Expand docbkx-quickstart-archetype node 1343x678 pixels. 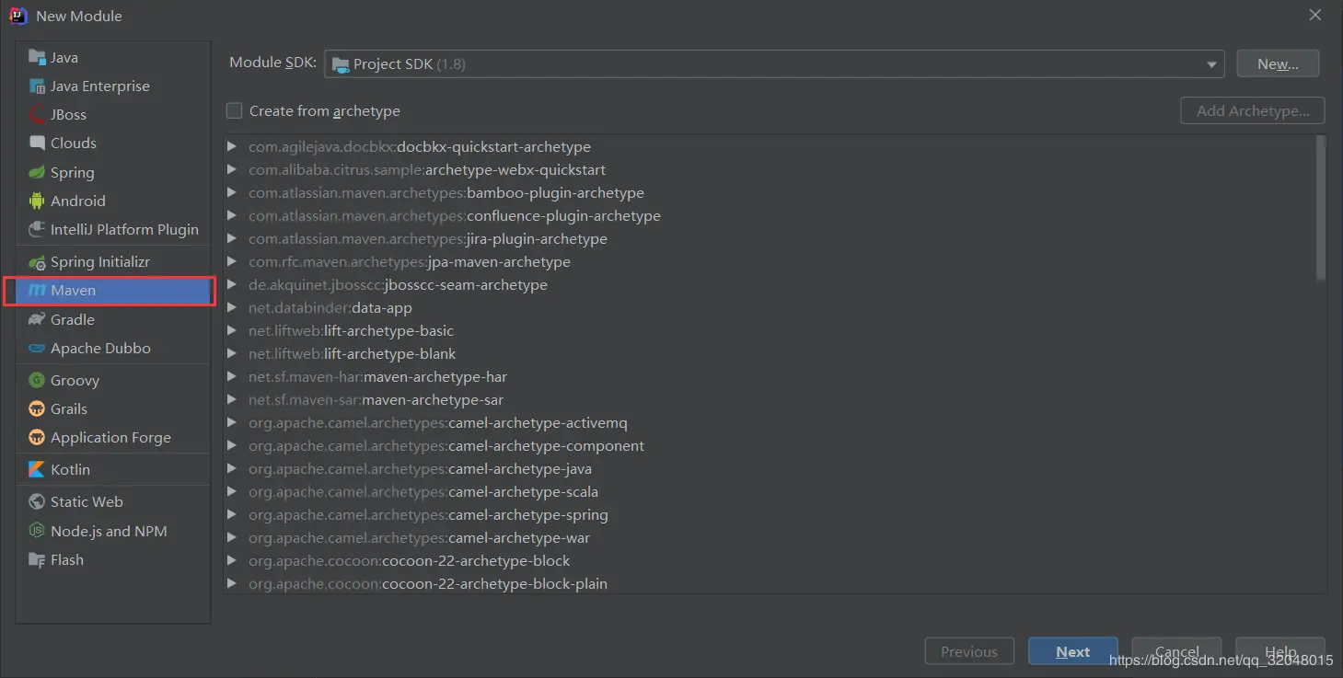click(232, 146)
